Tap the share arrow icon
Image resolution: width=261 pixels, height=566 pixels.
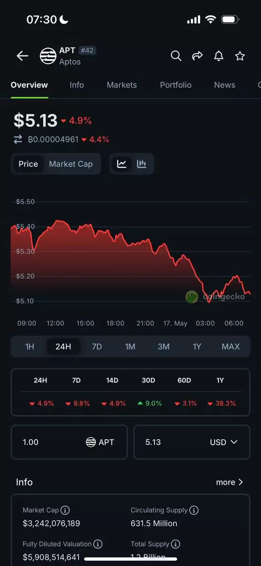(x=197, y=56)
